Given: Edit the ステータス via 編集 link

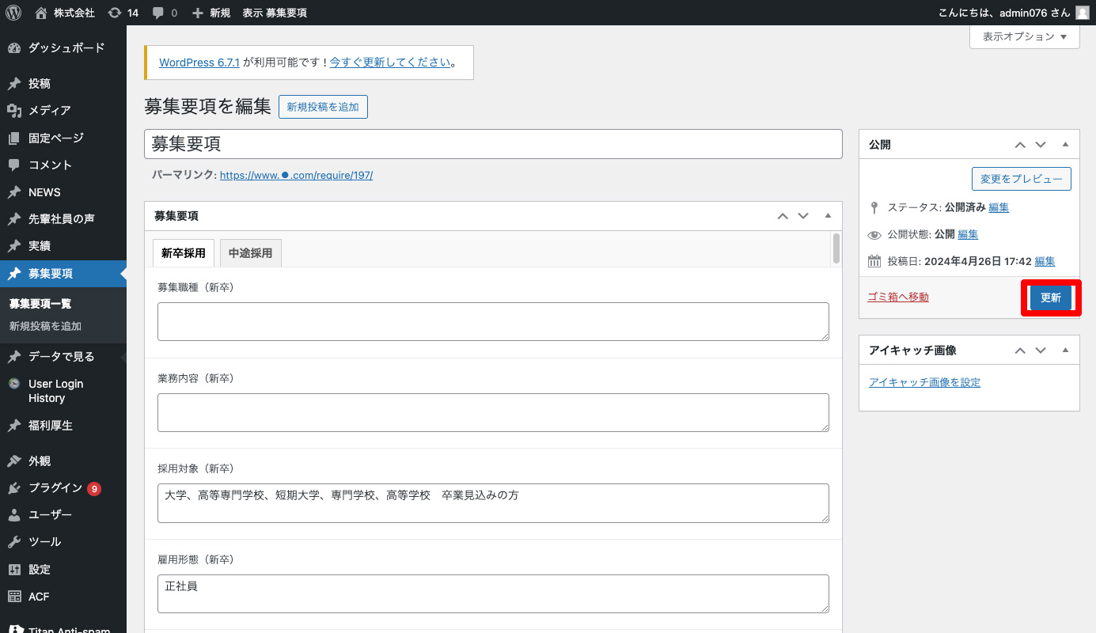Looking at the screenshot, I should pos(999,208).
